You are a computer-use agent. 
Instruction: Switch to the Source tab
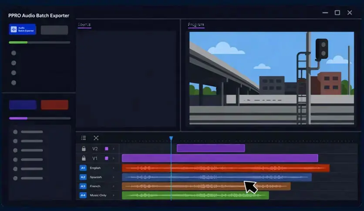[x=84, y=25]
